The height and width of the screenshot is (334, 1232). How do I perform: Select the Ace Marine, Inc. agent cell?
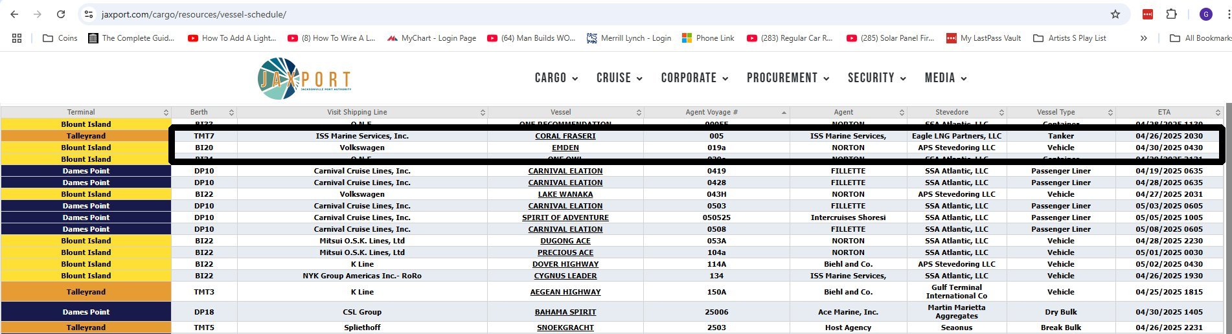tap(848, 312)
